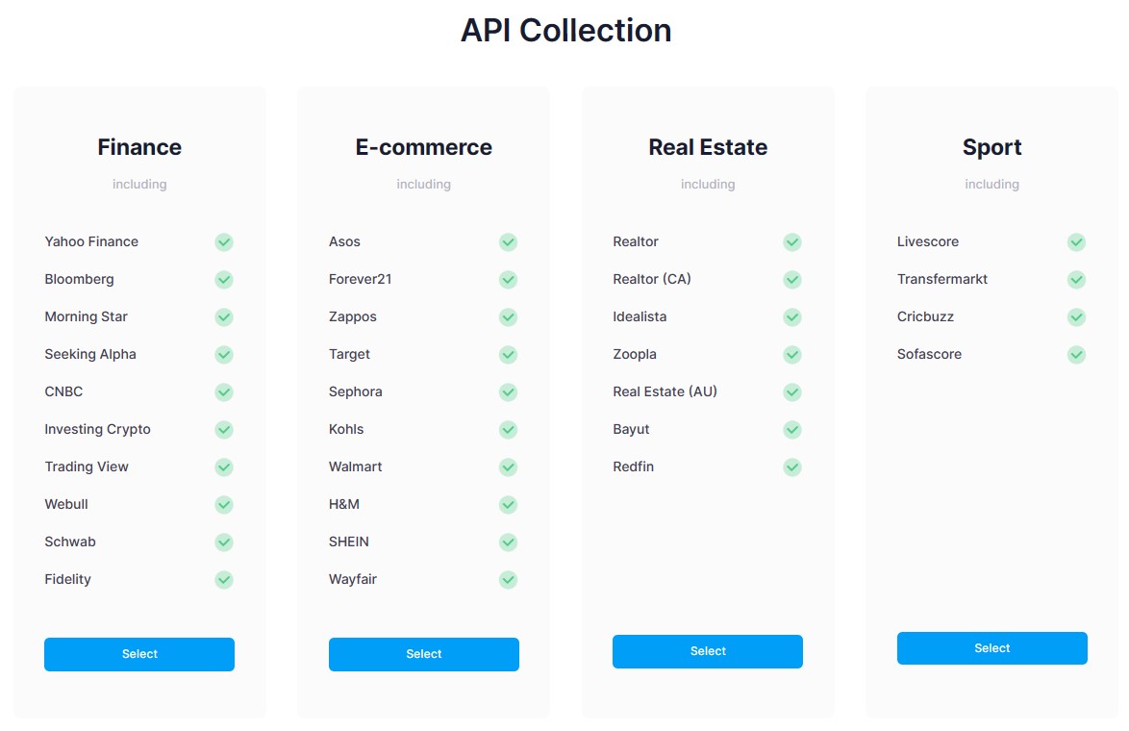The width and height of the screenshot is (1129, 731).
Task: Click the checkmark next to Idealista
Action: point(791,317)
